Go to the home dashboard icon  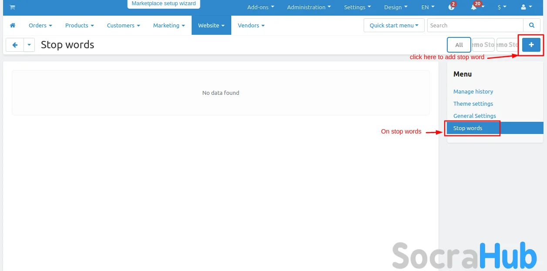click(13, 26)
